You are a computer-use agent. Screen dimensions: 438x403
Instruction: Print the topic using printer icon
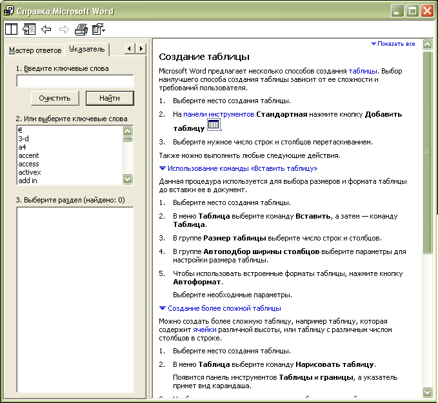pyautogui.click(x=81, y=29)
